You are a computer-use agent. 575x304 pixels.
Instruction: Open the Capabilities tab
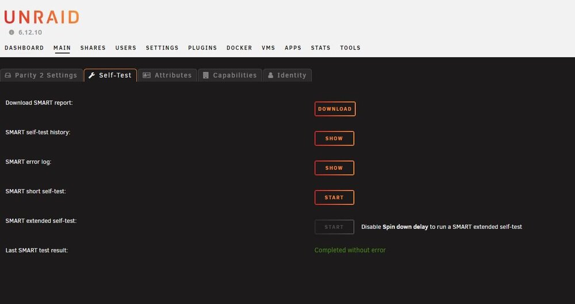[230, 75]
